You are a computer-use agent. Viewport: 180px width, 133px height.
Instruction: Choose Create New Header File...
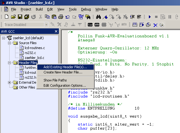click(x=66, y=72)
